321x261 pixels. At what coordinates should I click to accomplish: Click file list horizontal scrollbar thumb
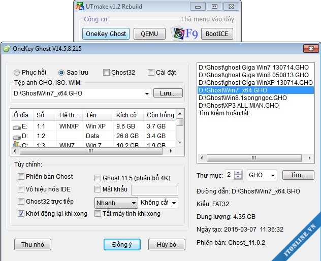(x=254, y=158)
